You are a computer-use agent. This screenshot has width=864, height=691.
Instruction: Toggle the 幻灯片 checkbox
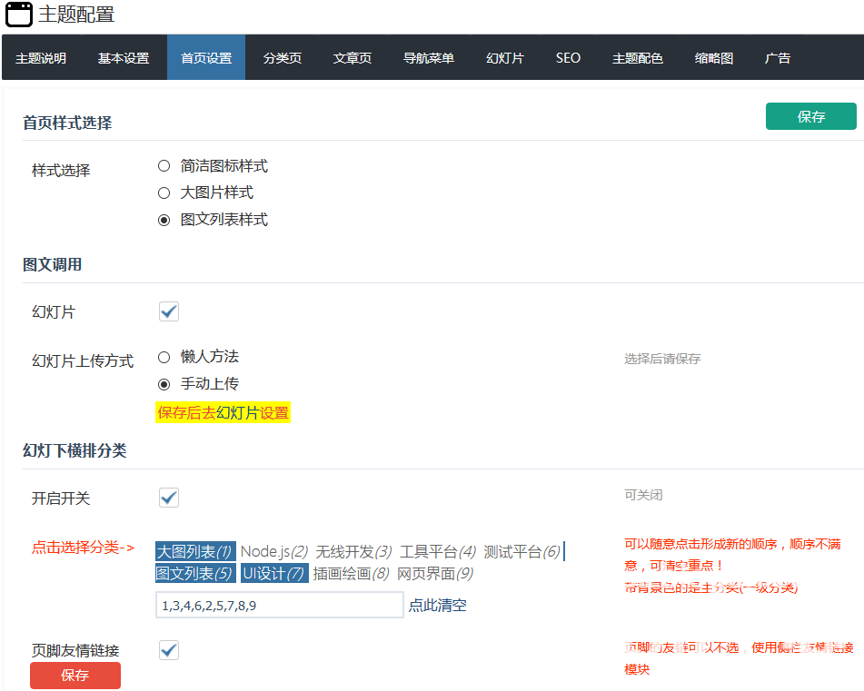pyautogui.click(x=169, y=312)
